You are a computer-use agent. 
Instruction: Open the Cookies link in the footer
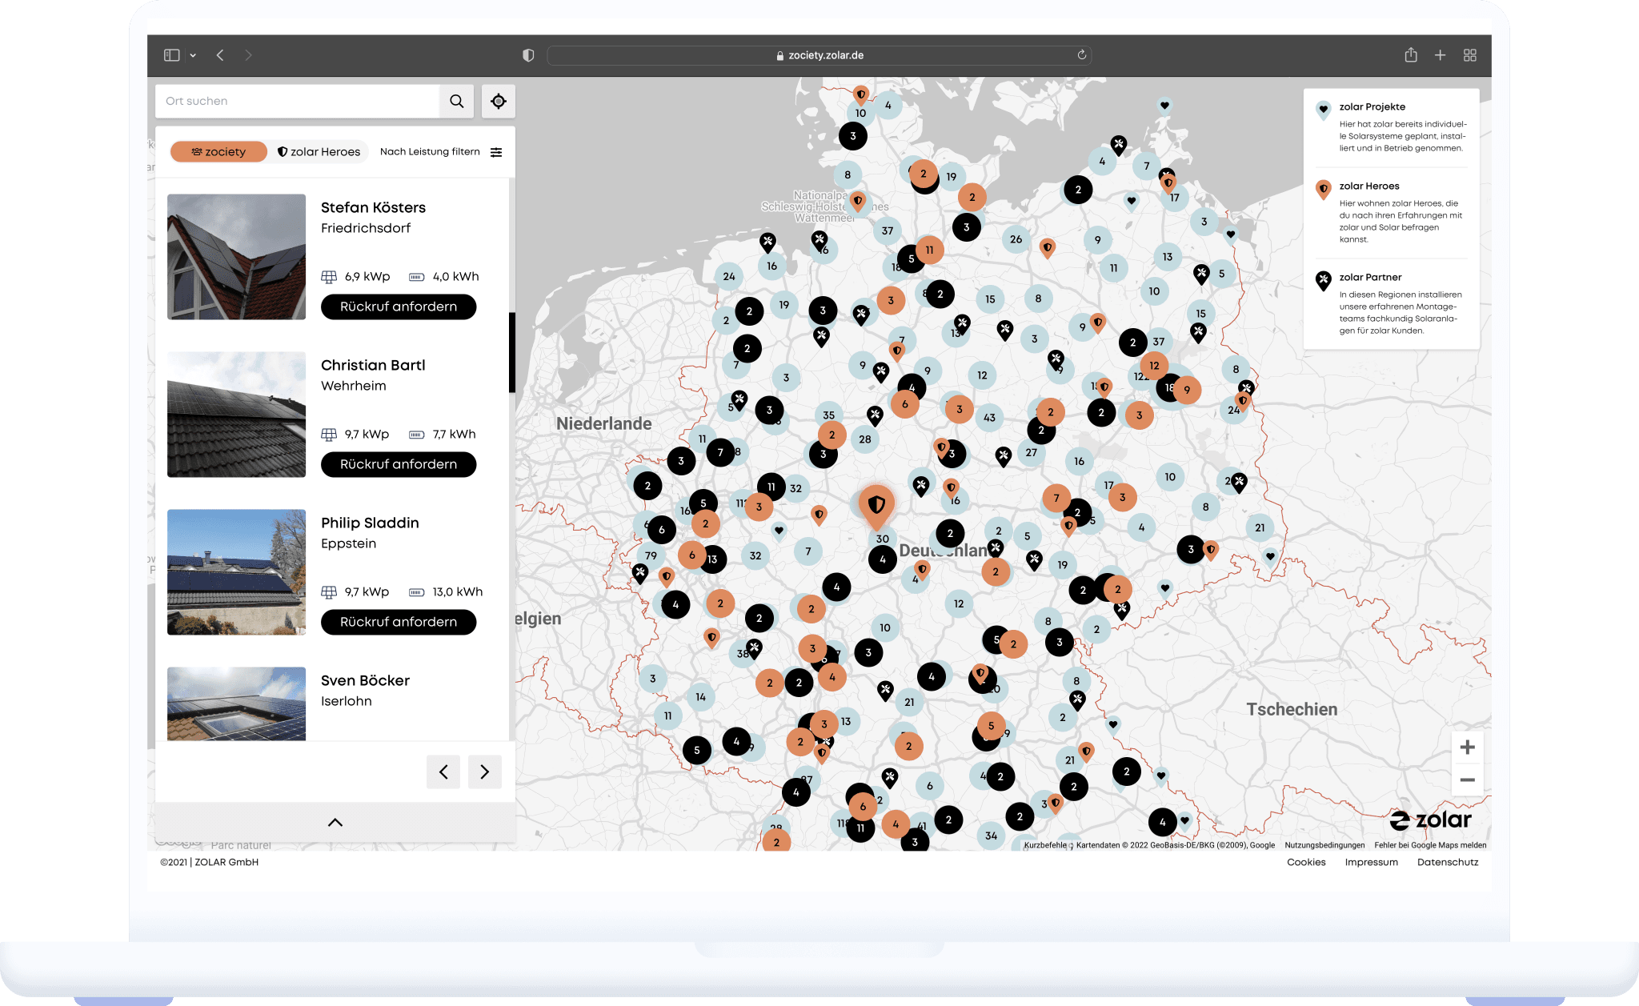(1306, 862)
